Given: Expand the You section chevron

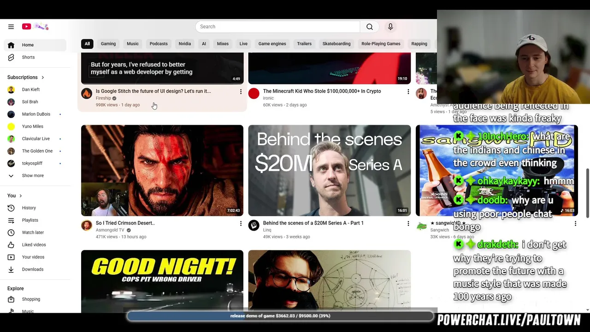Looking at the screenshot, I should (20, 196).
